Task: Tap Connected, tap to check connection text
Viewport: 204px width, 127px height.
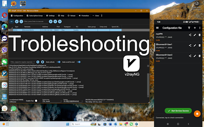Action: click(169, 118)
